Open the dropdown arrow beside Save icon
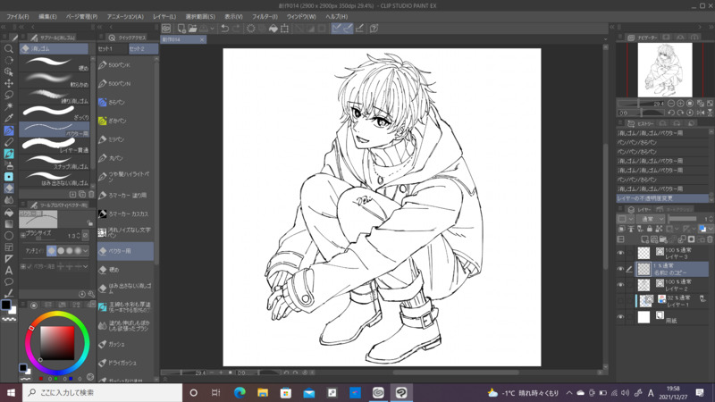 coord(212,29)
